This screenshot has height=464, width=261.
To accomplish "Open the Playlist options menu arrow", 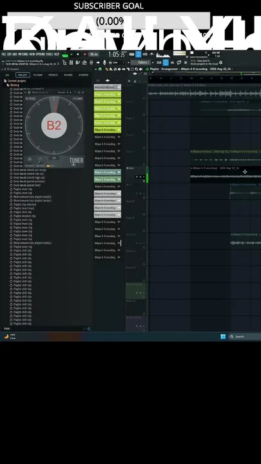I will coord(96,69).
